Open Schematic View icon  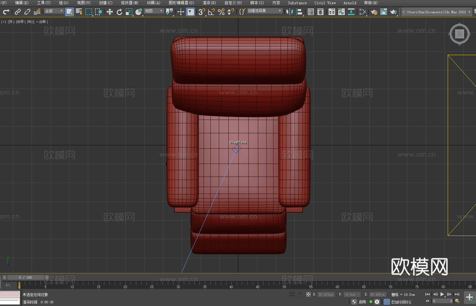point(351,12)
